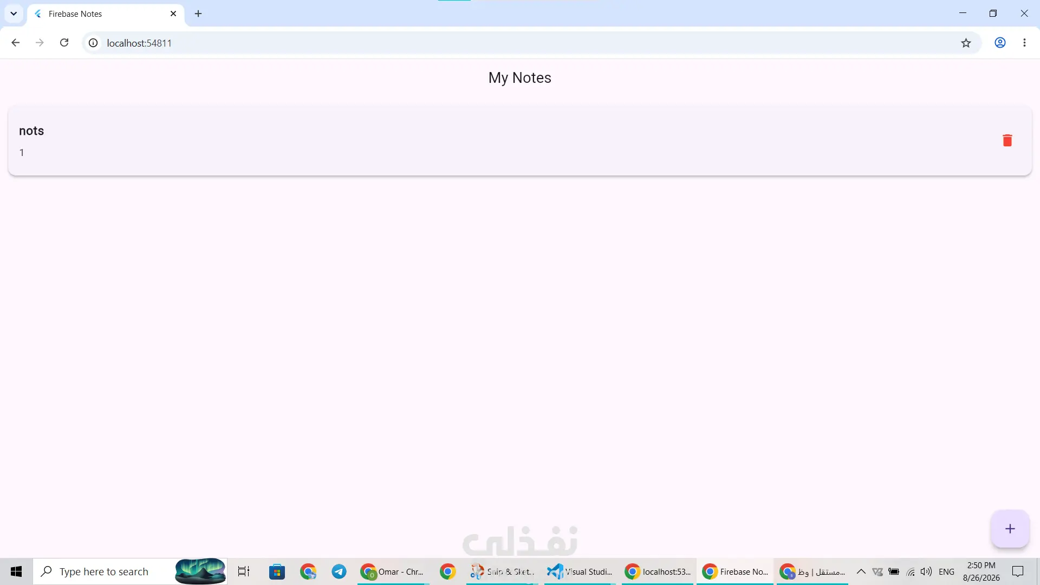Go back to previous page
The width and height of the screenshot is (1040, 585).
15,43
